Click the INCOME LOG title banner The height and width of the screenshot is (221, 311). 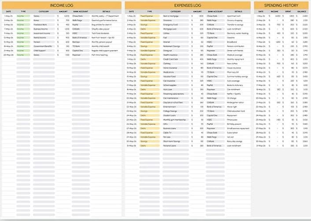click(62, 5)
